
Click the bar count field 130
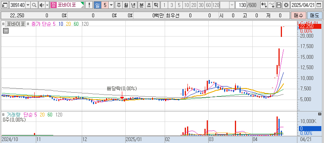click(x=241, y=5)
